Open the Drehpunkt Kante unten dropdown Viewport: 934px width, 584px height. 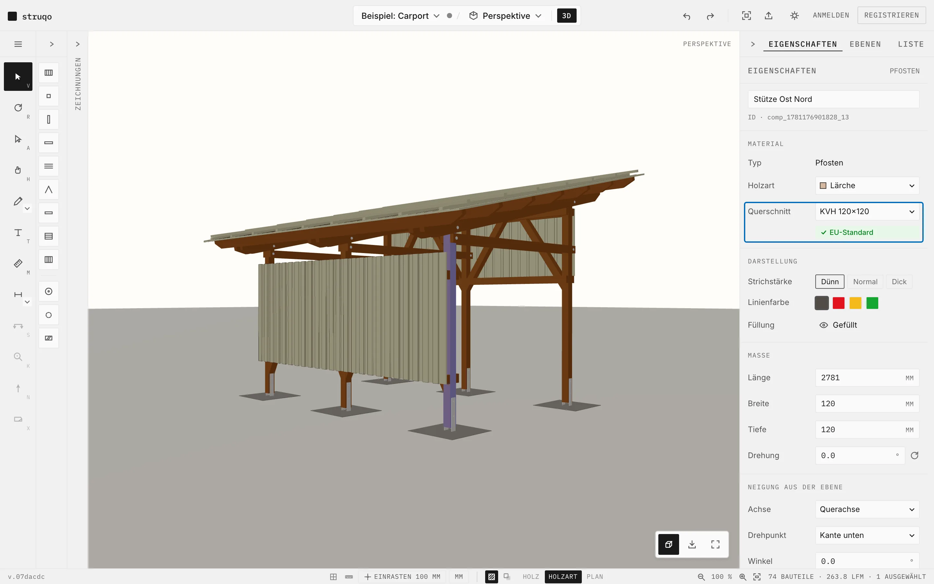867,535
